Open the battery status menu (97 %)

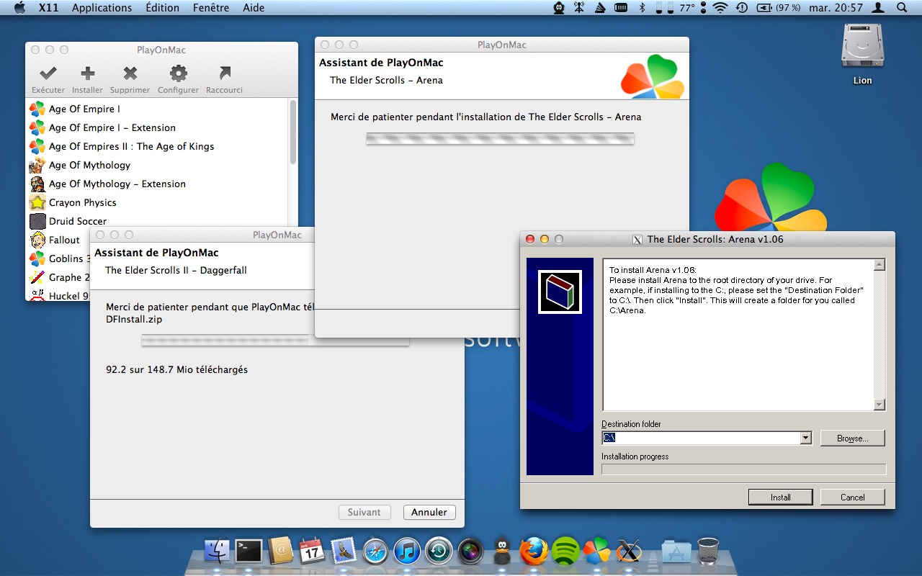tap(778, 8)
